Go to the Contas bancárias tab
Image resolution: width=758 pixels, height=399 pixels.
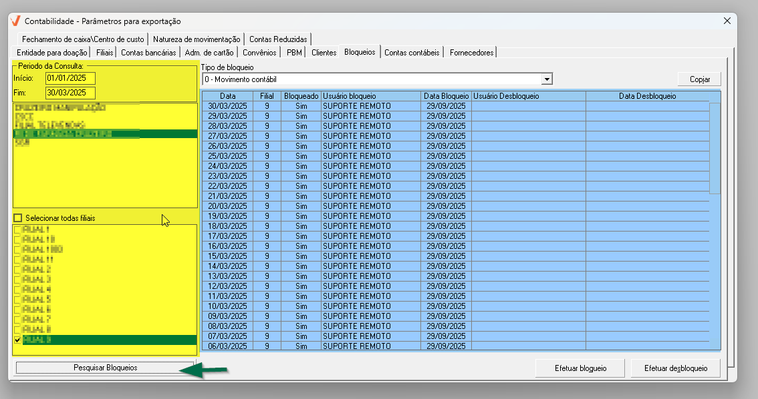click(148, 52)
